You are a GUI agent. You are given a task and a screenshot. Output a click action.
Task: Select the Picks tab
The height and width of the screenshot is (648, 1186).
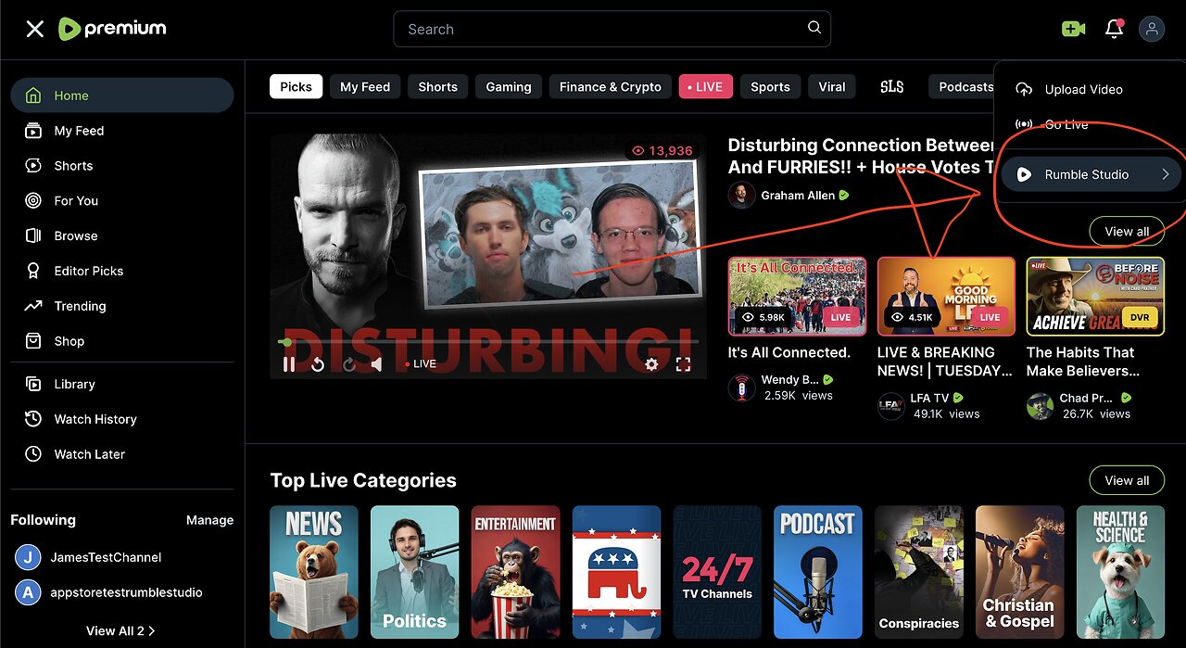(x=296, y=86)
